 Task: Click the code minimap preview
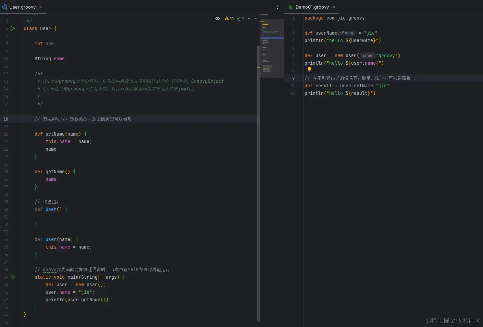[x=272, y=46]
